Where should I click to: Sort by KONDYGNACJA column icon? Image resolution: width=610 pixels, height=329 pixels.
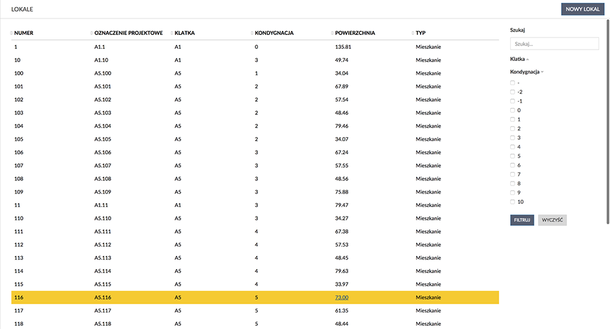pos(252,33)
